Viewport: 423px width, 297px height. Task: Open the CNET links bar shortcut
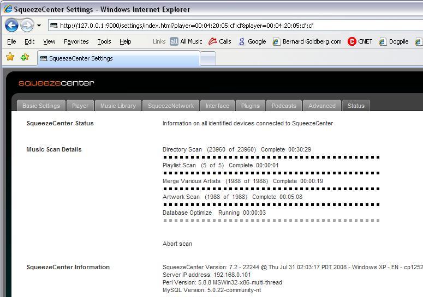pos(360,41)
